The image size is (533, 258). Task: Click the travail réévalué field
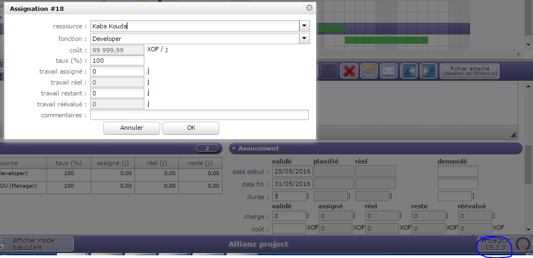pos(118,104)
